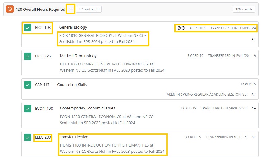Click the A+ grade for Counseling Skills
This screenshot has height=158, width=262.
253,95
